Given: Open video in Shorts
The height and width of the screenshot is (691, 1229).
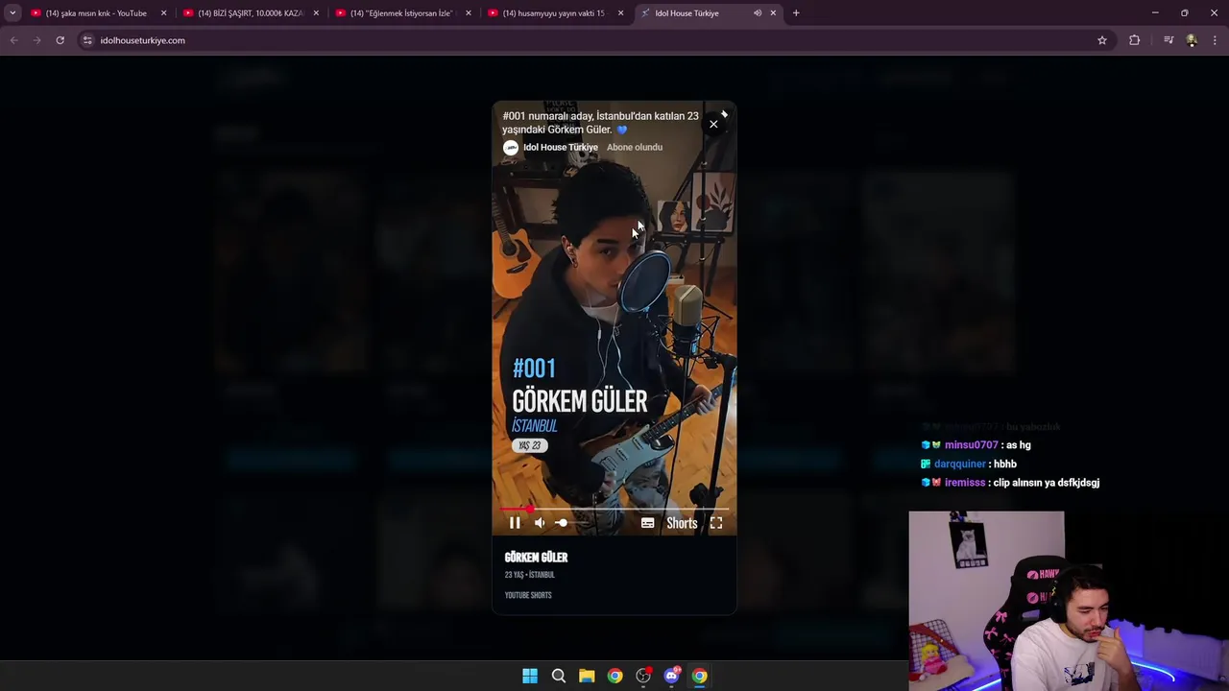Looking at the screenshot, I should pyautogui.click(x=682, y=523).
